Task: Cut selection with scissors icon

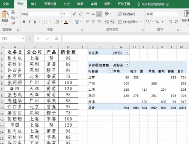Action: pos(13,12)
